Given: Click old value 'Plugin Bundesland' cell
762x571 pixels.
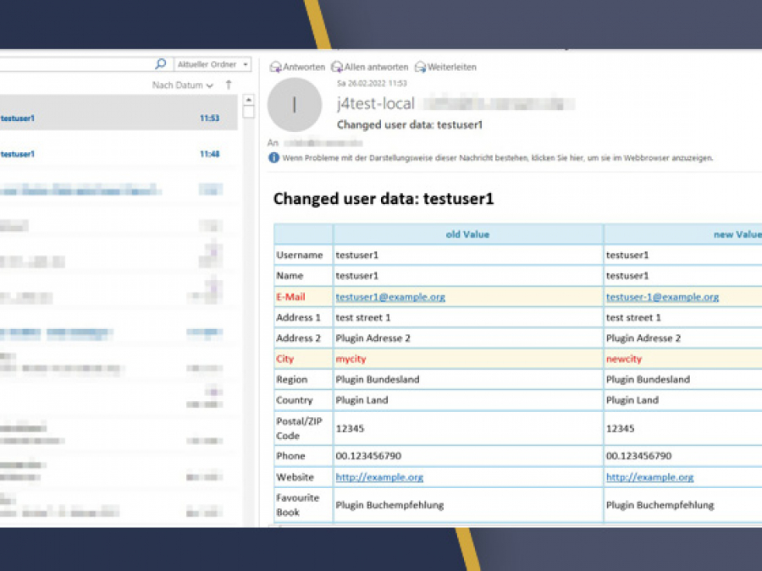Looking at the screenshot, I should (467, 379).
